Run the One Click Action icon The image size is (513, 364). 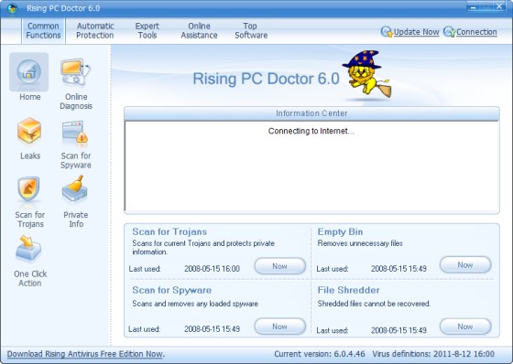pyautogui.click(x=28, y=249)
